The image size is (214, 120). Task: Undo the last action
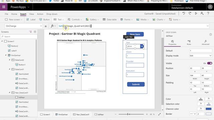(184, 13)
